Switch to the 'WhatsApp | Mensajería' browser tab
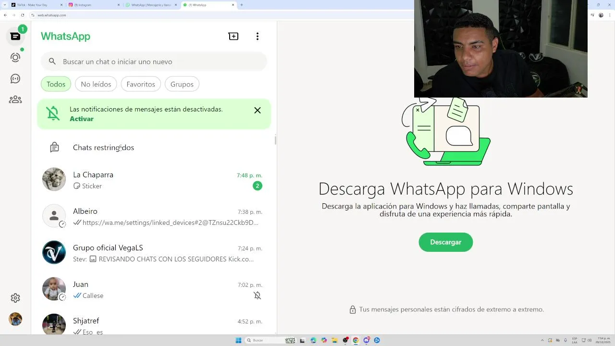The height and width of the screenshot is (346, 615). point(151,5)
